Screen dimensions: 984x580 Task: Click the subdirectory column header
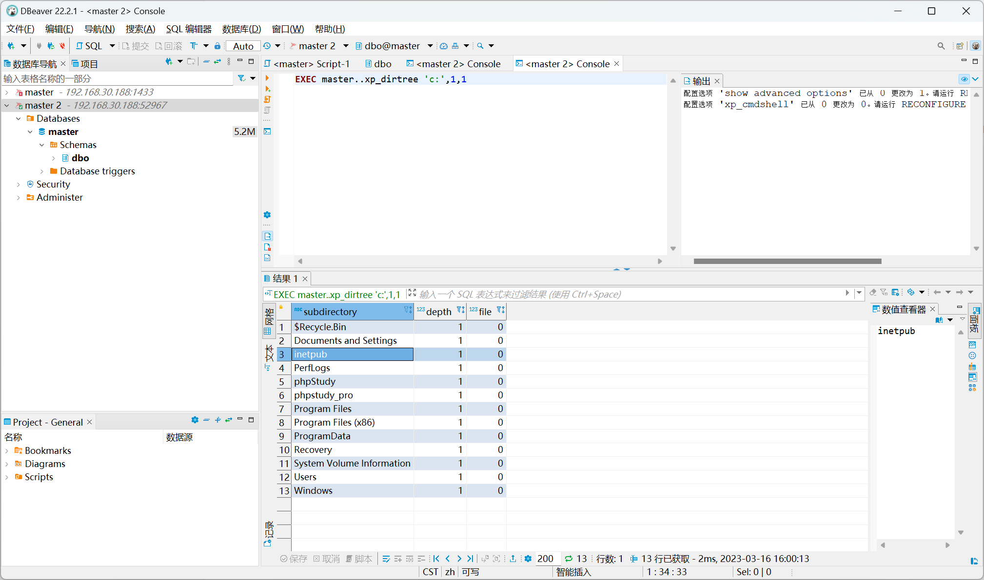pos(353,312)
